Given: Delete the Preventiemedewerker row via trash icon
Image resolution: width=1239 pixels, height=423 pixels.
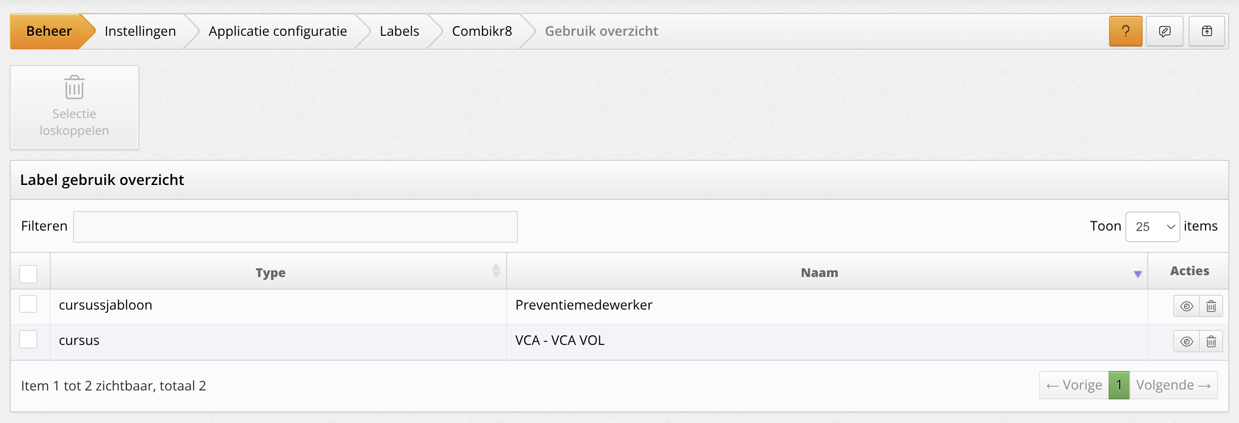Looking at the screenshot, I should coord(1211,306).
